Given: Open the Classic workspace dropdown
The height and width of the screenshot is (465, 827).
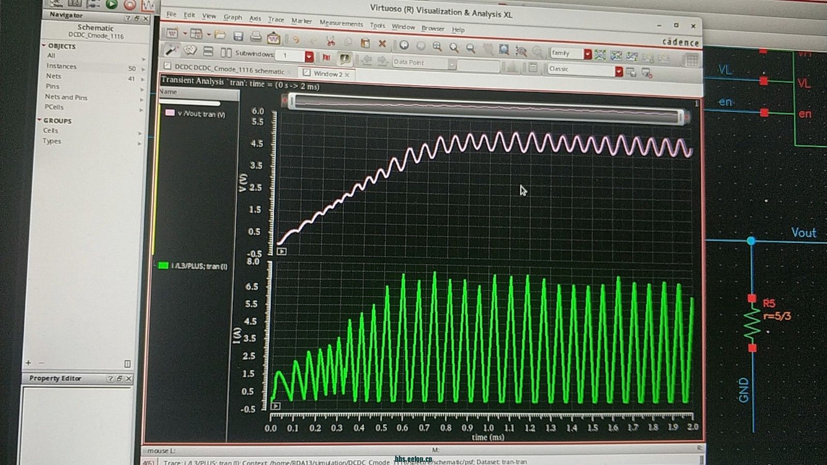Looking at the screenshot, I should [619, 71].
